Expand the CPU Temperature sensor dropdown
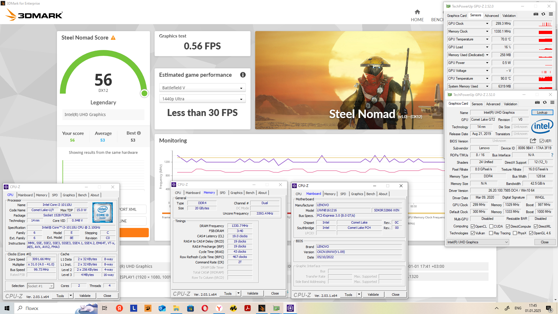 487,78
